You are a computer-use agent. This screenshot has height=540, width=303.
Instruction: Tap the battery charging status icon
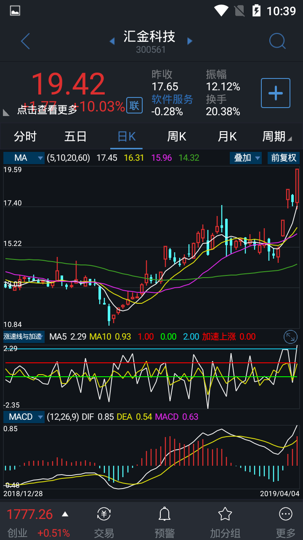tap(256, 11)
